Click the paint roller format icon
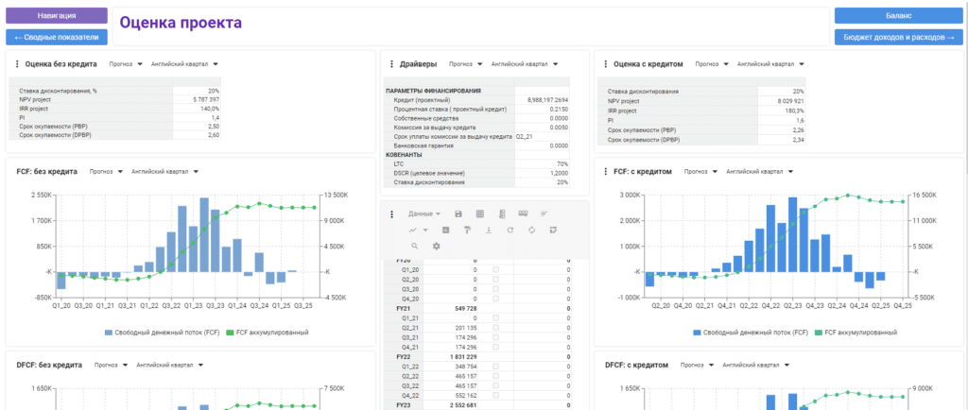Image resolution: width=968 pixels, height=410 pixels. pos(466,230)
